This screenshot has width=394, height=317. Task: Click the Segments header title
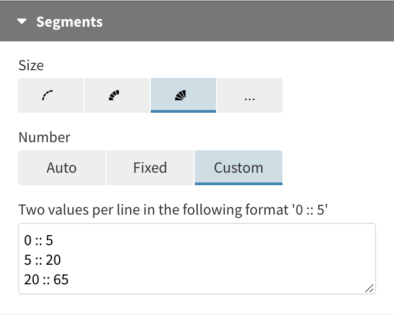[69, 22]
